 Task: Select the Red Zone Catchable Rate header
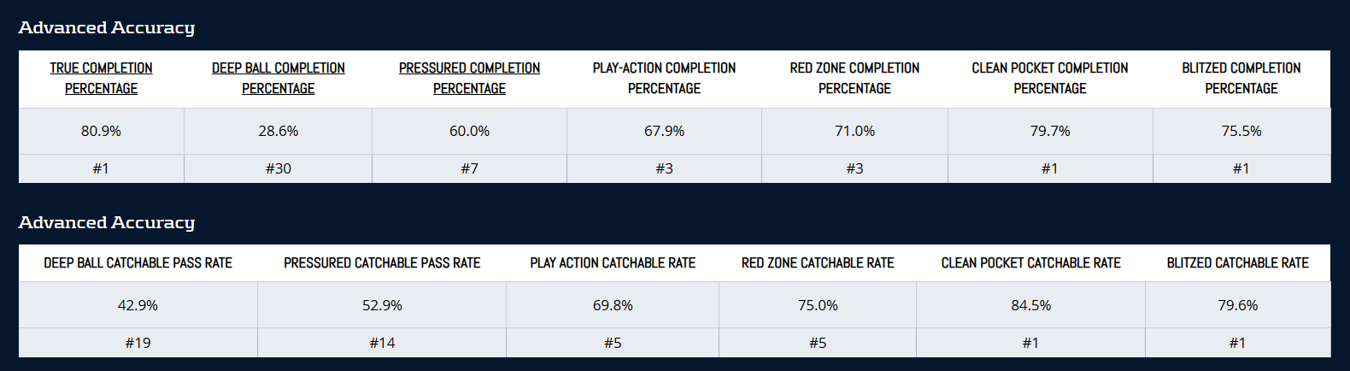click(818, 263)
